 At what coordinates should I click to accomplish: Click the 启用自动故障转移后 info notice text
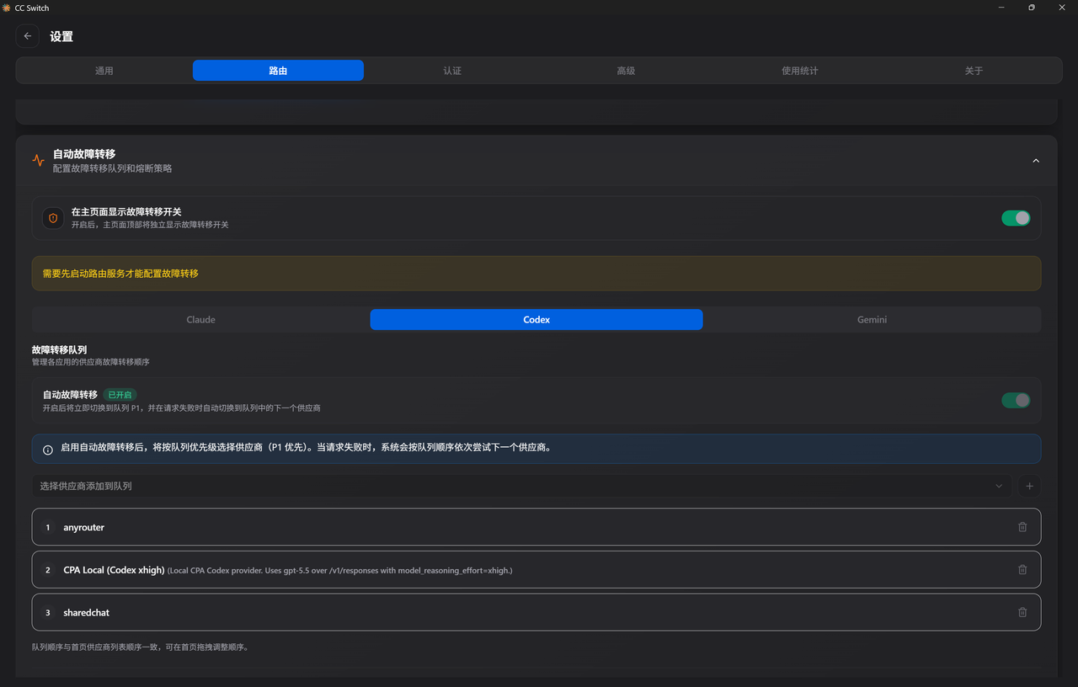coord(306,448)
